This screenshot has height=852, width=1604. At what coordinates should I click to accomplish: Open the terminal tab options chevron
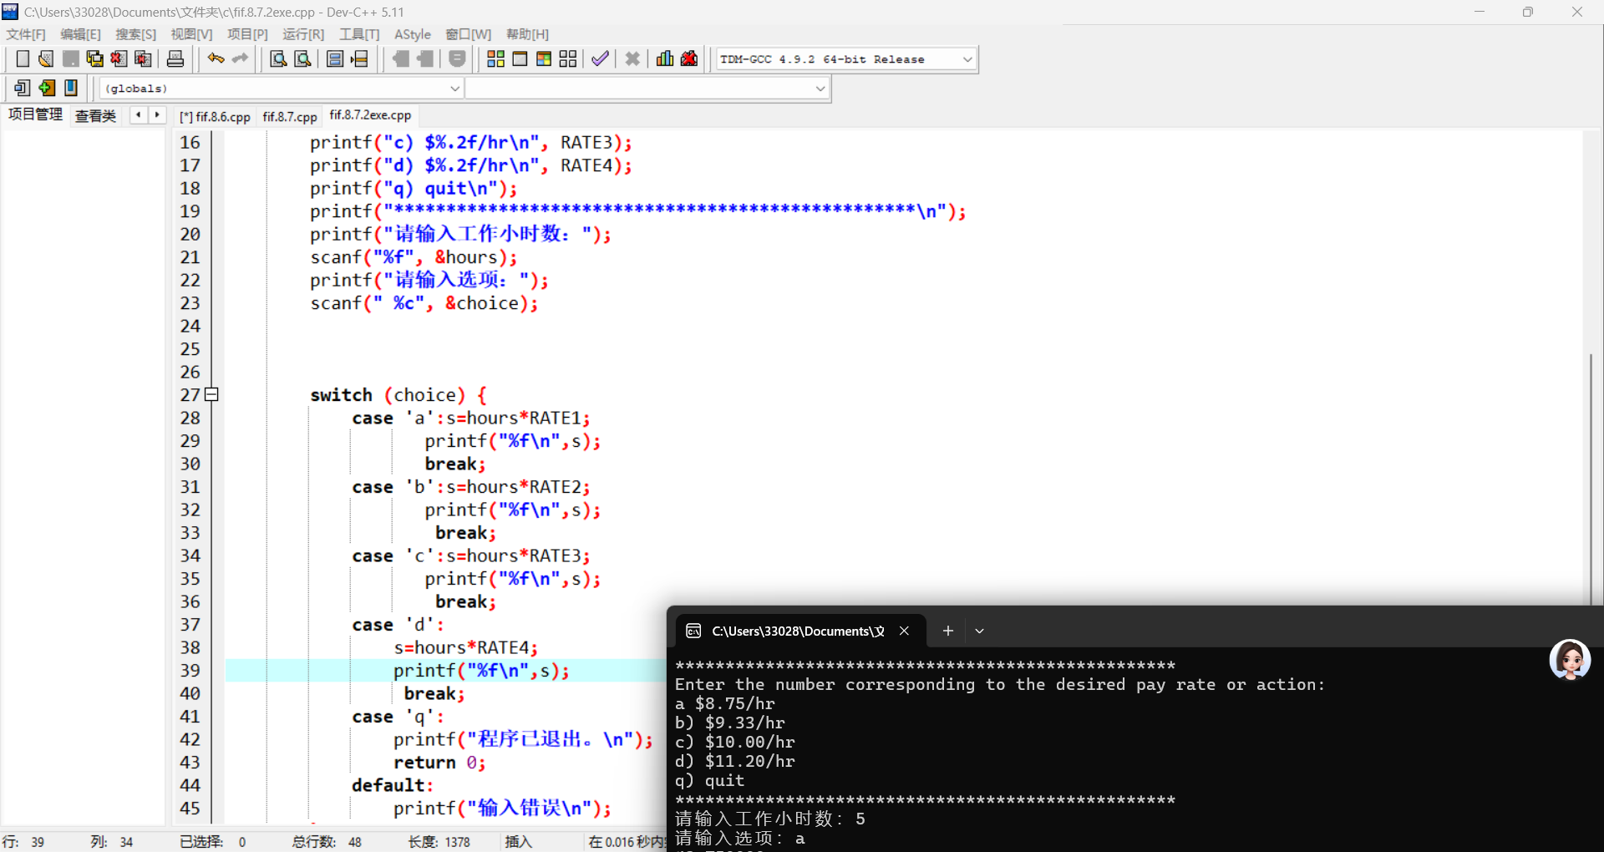pyautogui.click(x=979, y=631)
